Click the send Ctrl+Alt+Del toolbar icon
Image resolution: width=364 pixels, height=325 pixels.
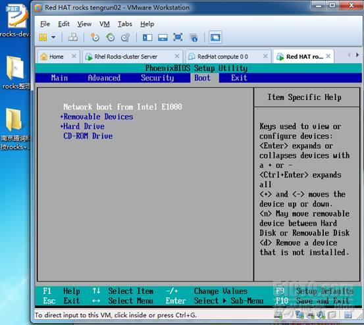coord(73,37)
